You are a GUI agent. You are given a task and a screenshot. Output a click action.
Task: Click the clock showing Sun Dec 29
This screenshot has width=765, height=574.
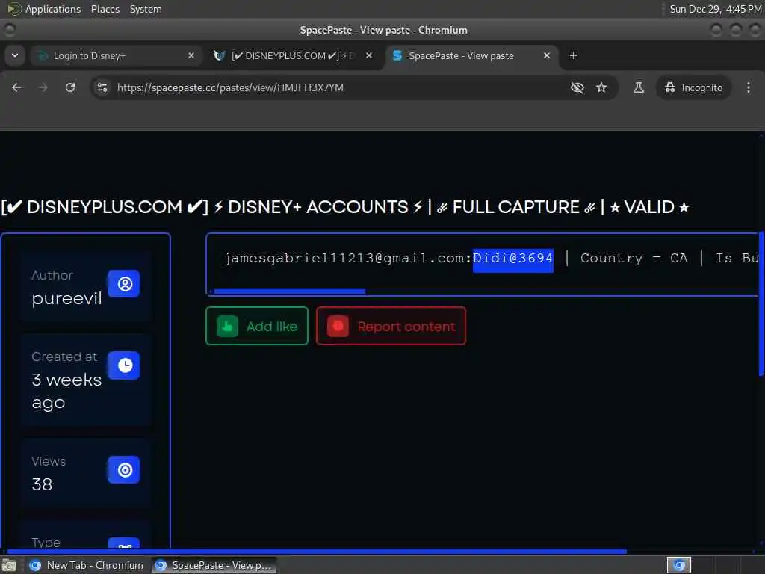pyautogui.click(x=715, y=9)
